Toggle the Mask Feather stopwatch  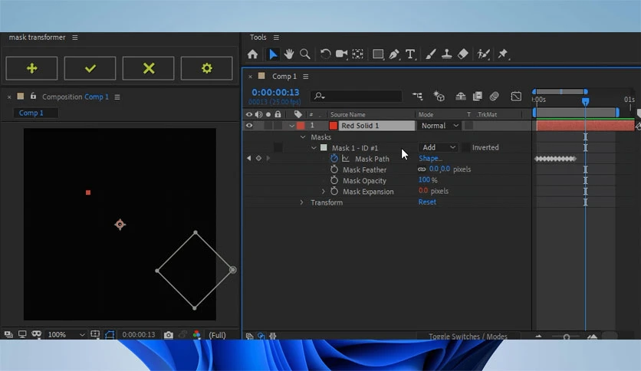pyautogui.click(x=334, y=169)
